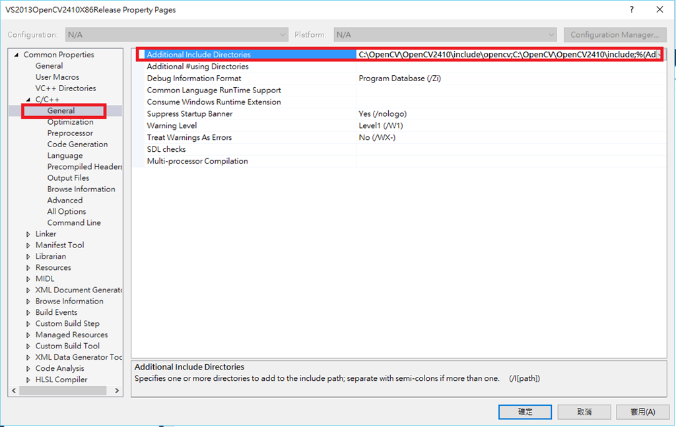Click Program Database (/Zi) value
This screenshot has height=427, width=676.
click(x=399, y=79)
